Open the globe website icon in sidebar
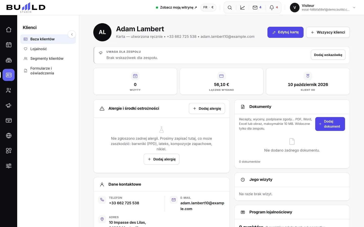Image resolution: width=364 pixels, height=227 pixels. tap(9, 136)
